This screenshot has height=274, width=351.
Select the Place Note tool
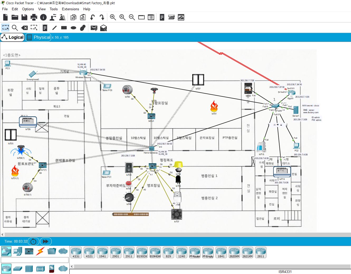point(45,27)
